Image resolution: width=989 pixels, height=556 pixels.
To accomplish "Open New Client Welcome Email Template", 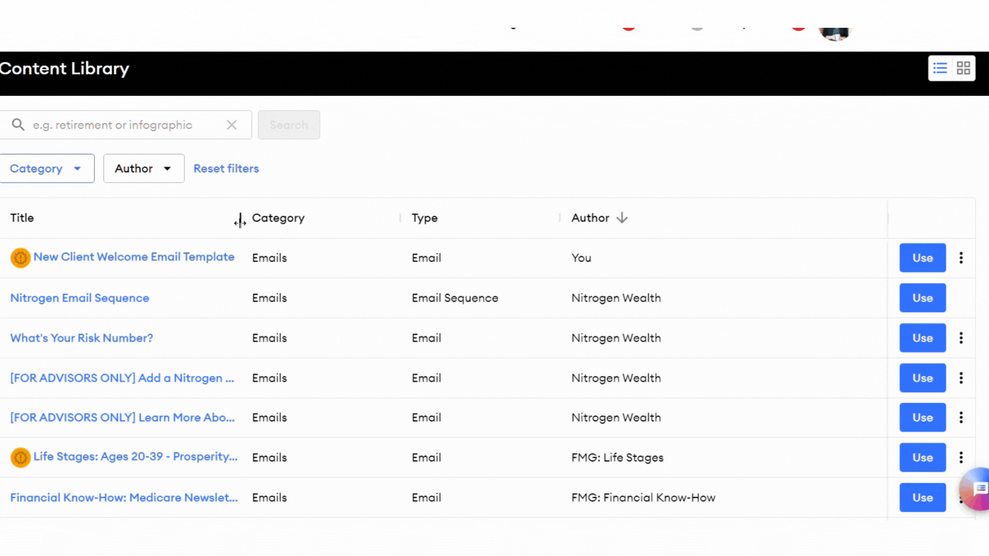I will pos(134,256).
